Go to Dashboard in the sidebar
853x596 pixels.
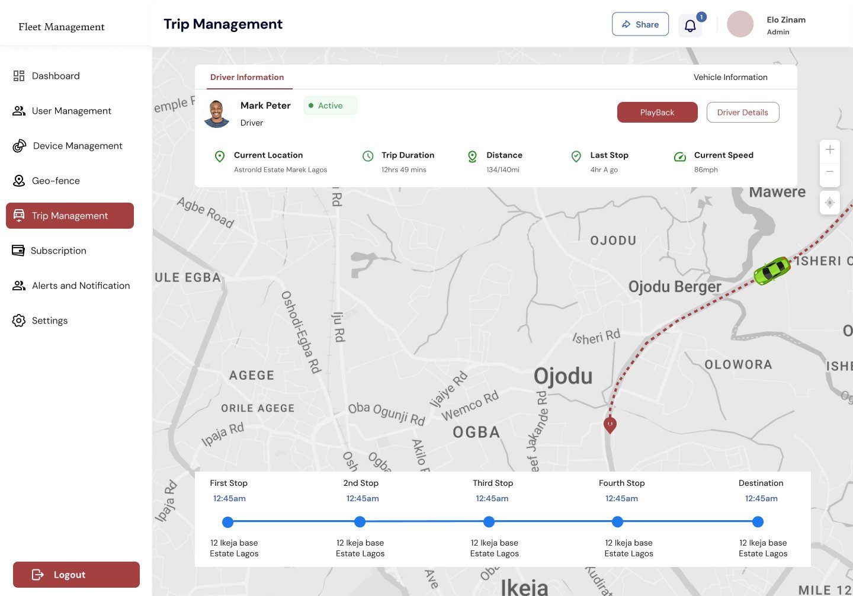(56, 76)
